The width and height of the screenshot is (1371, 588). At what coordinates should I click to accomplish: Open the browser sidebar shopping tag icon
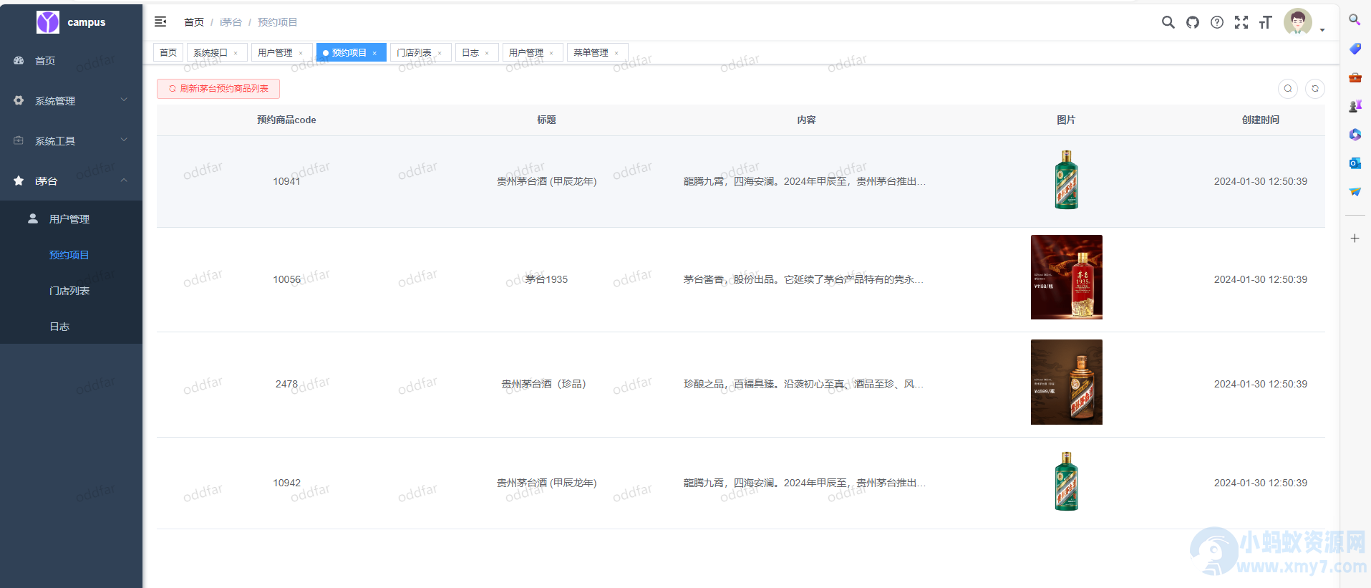[x=1355, y=49]
